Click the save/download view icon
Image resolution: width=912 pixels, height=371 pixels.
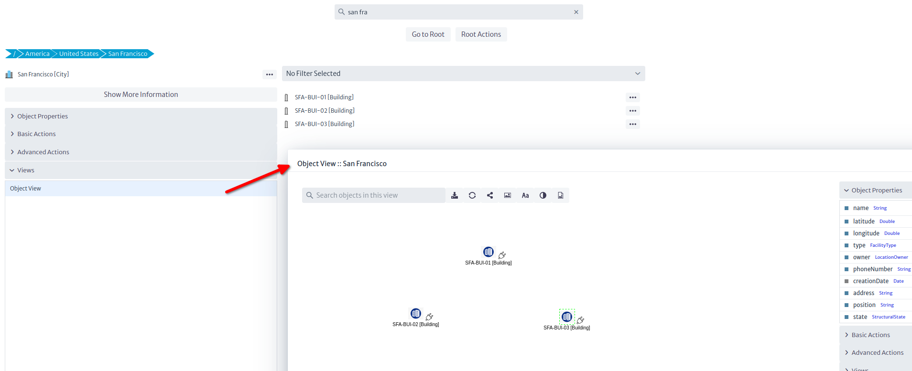[455, 195]
